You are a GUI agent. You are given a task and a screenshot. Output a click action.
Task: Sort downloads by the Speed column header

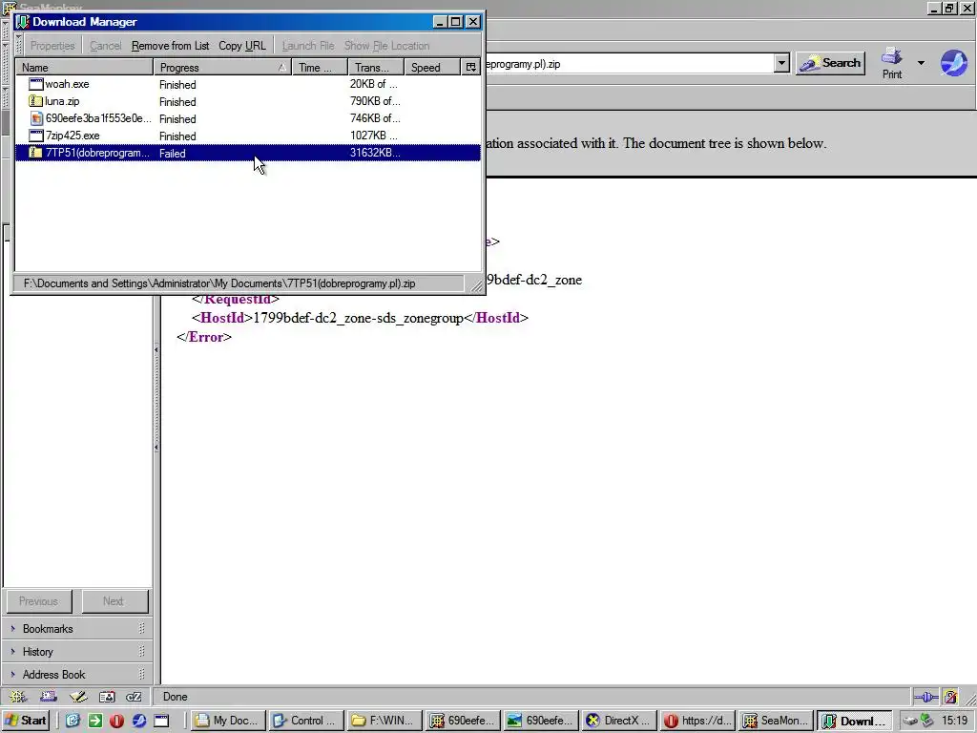pyautogui.click(x=432, y=68)
